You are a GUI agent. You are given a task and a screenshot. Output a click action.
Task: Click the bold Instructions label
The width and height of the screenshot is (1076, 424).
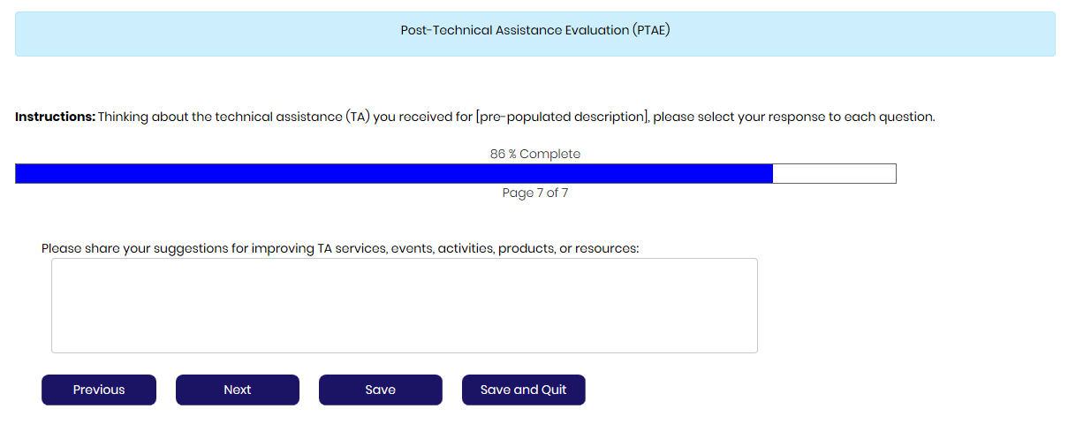click(x=55, y=117)
